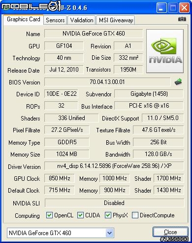192x243 pixels.
Task: Toggle the DirectCompute checkbox
Action: click(x=135, y=215)
